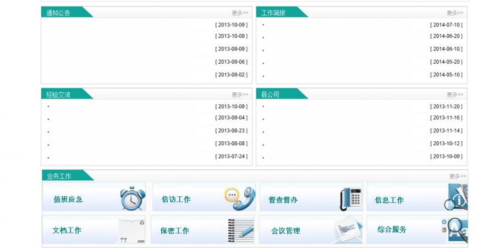
Task: Click the telephone chat icon for 信访工作
Action: (240, 199)
